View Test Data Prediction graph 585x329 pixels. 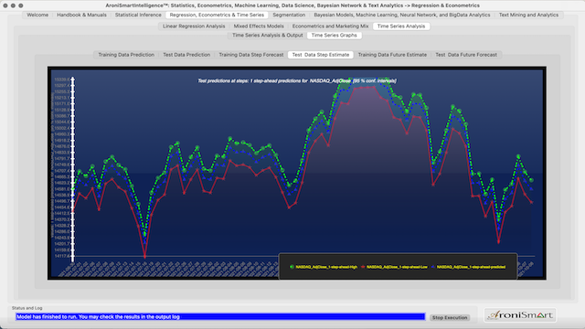click(186, 55)
